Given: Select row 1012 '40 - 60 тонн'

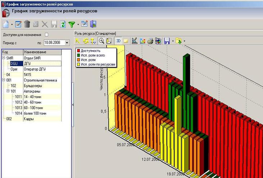Looking at the screenshot, I should pos(32,102).
